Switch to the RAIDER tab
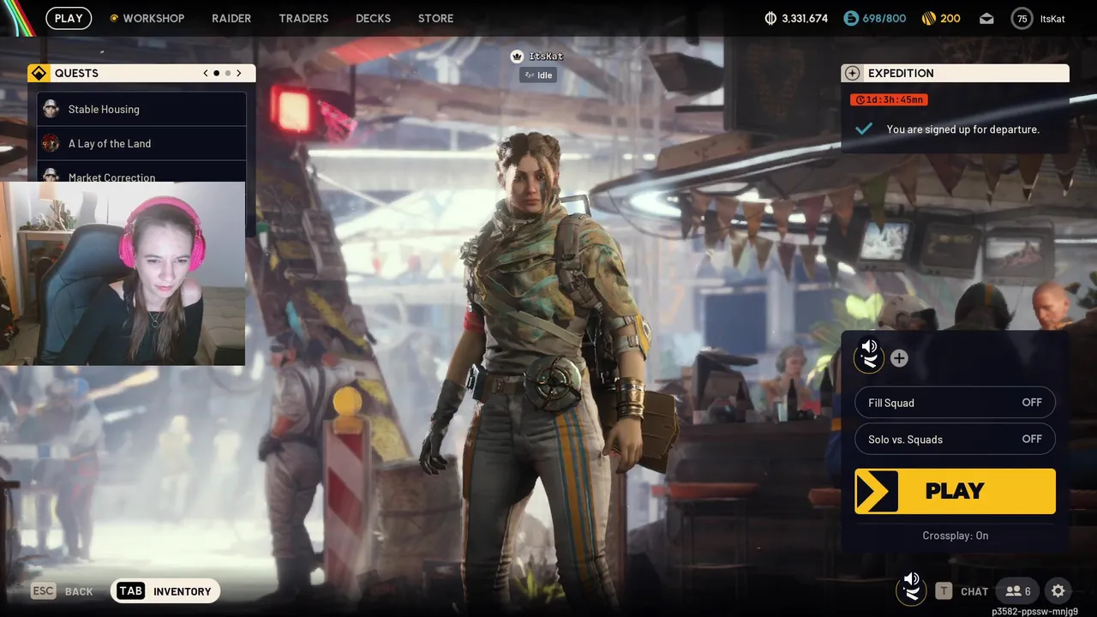This screenshot has width=1097, height=617. tap(231, 18)
